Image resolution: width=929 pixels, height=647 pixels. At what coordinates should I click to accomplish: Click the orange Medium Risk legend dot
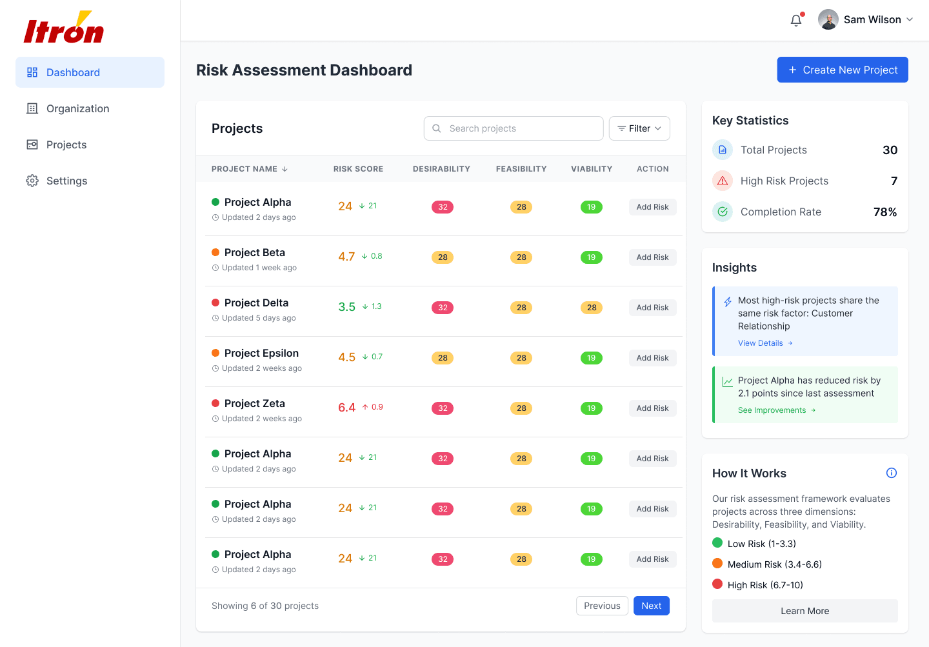(717, 563)
